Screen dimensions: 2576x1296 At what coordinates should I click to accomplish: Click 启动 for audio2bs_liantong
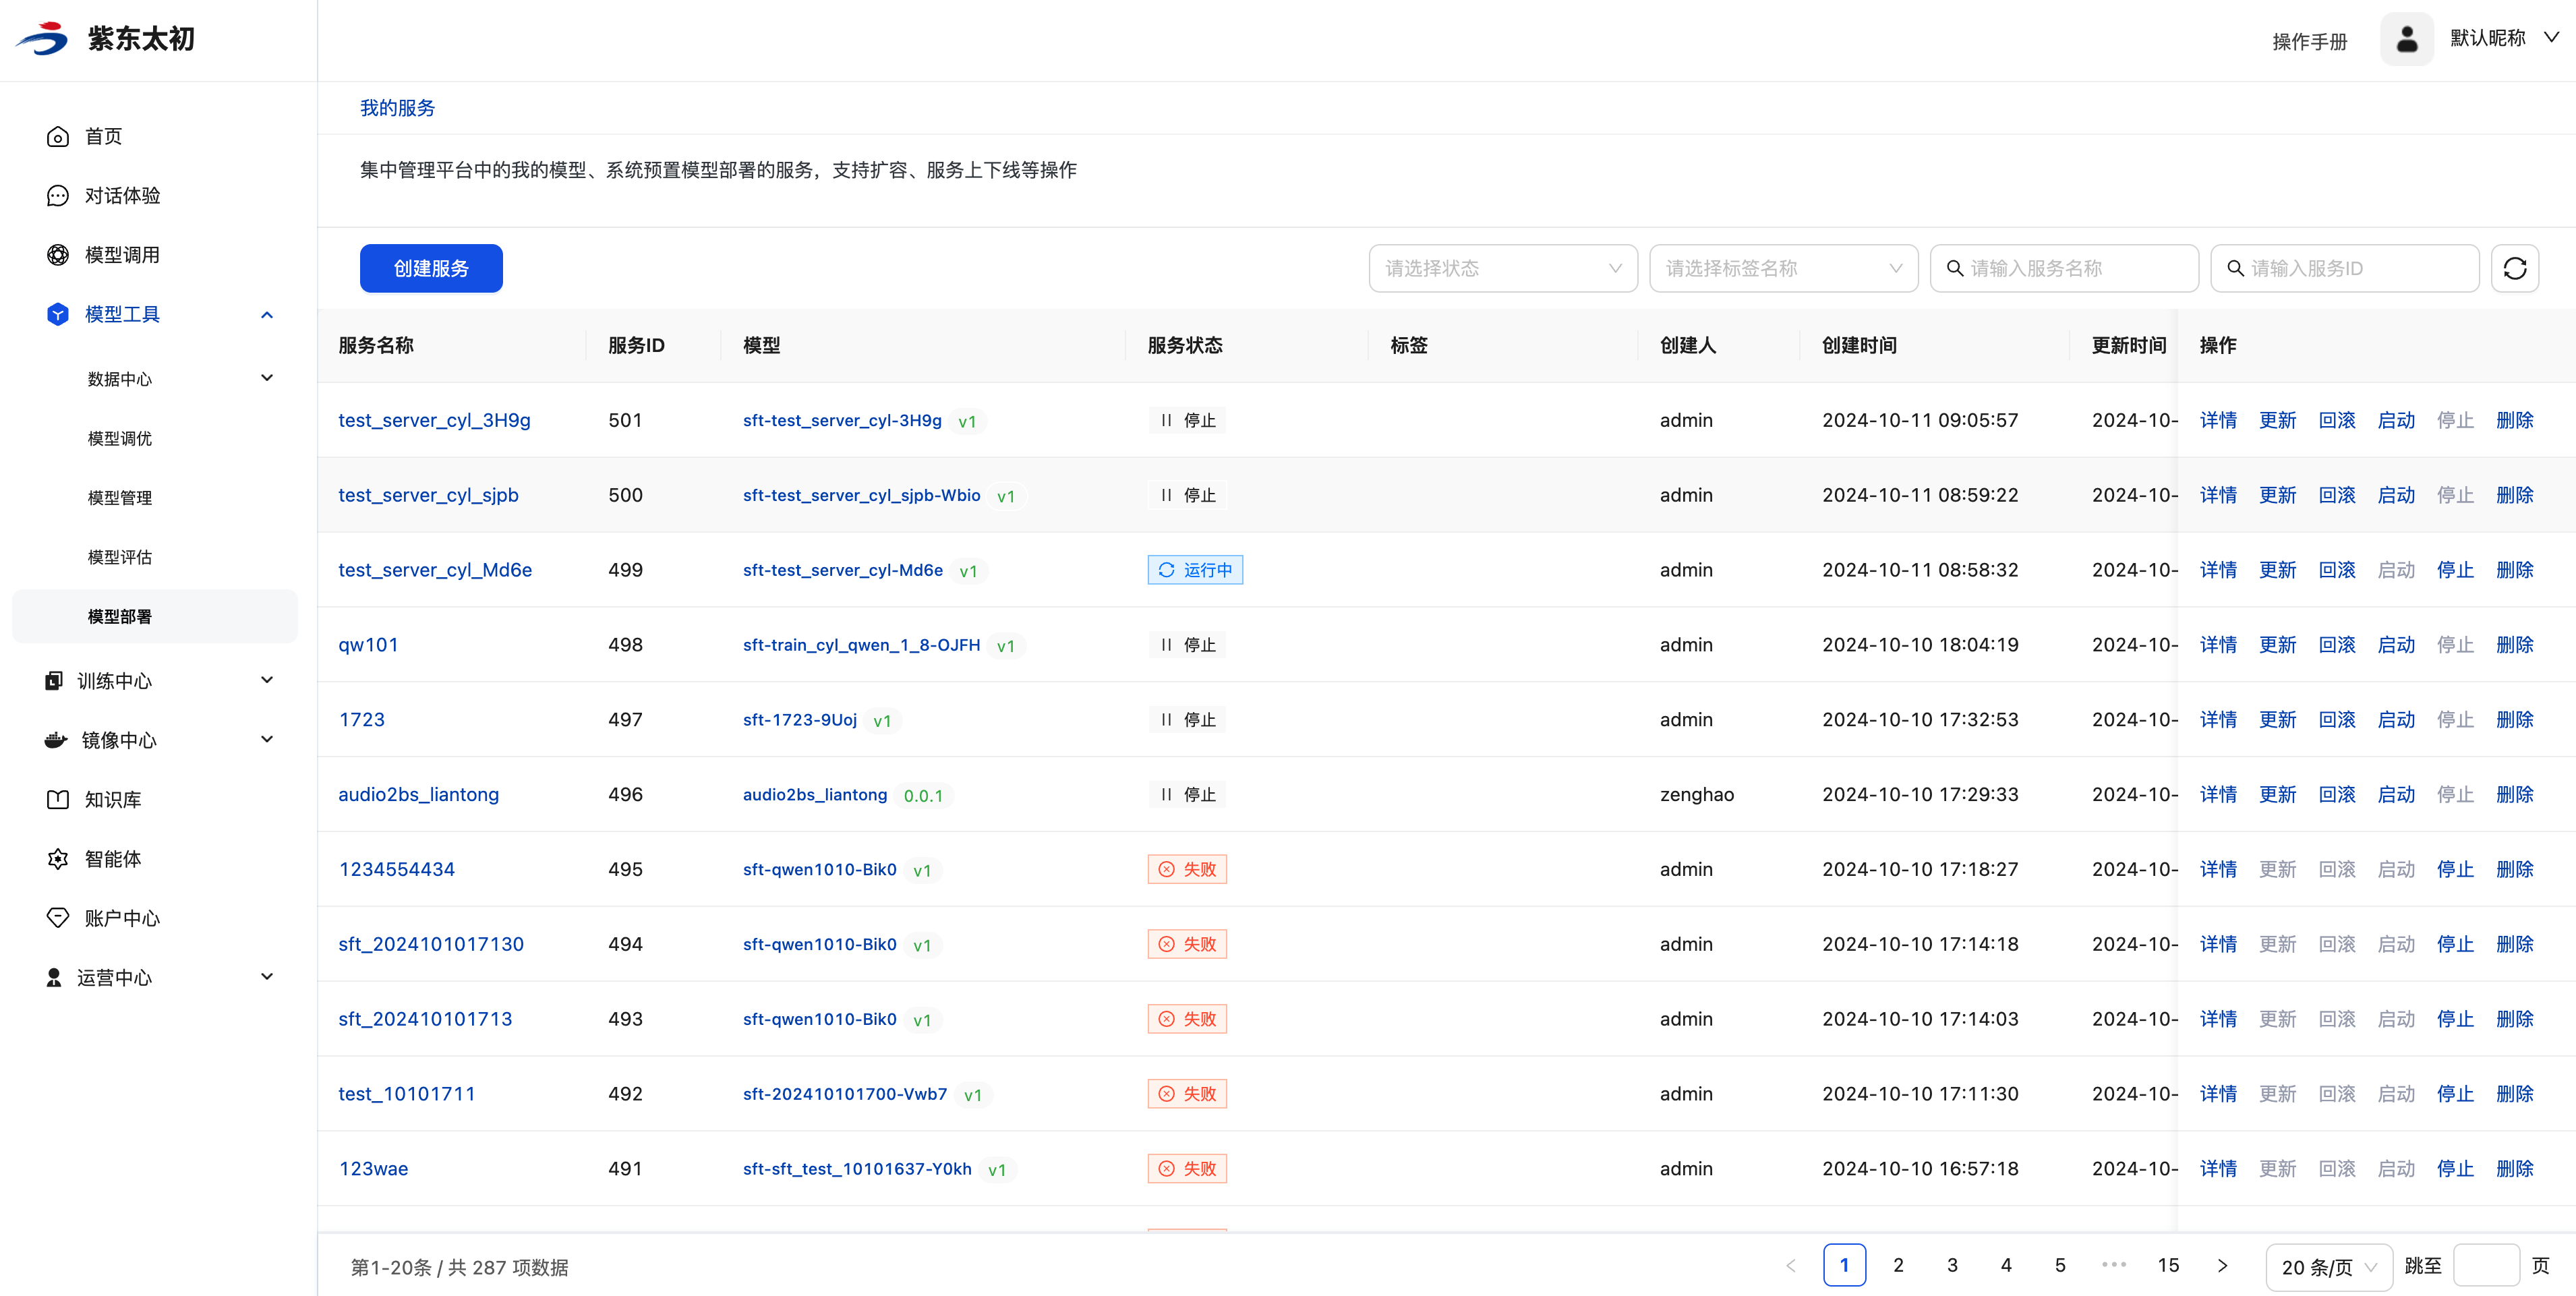click(x=2396, y=795)
